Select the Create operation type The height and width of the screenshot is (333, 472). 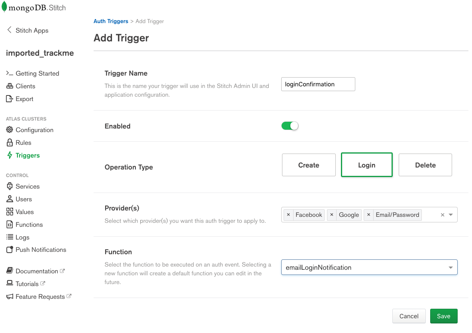pos(309,165)
